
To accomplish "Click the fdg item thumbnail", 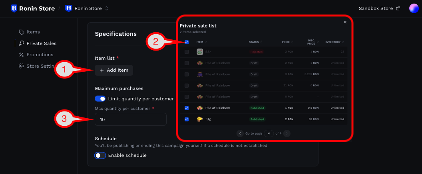I will (x=199, y=119).
